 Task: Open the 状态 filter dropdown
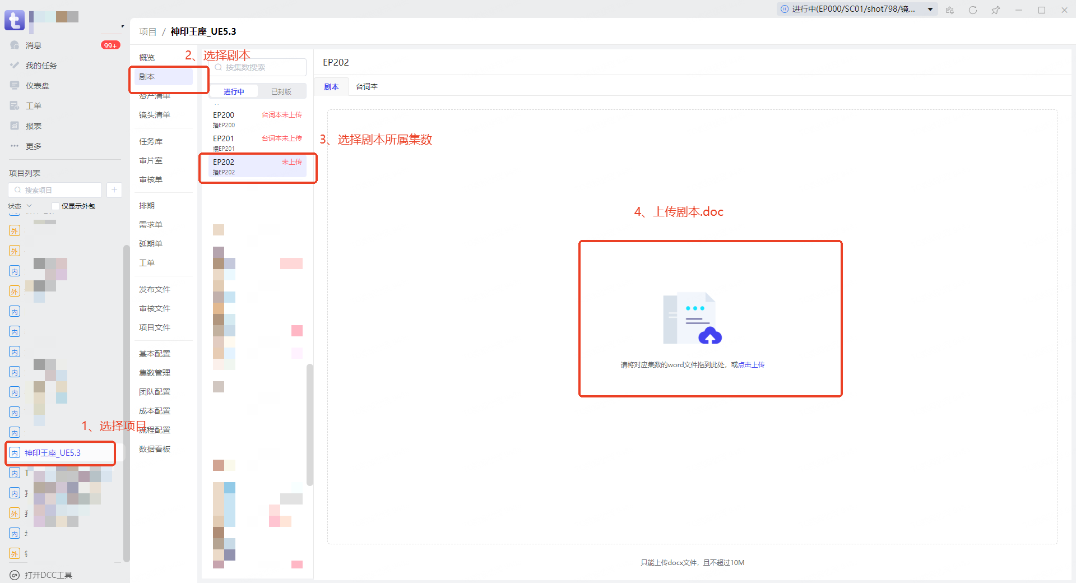(x=20, y=206)
